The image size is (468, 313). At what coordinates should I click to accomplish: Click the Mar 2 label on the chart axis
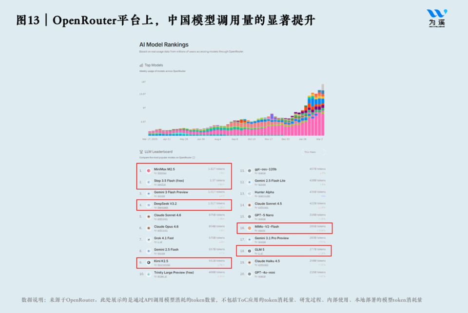click(319, 139)
